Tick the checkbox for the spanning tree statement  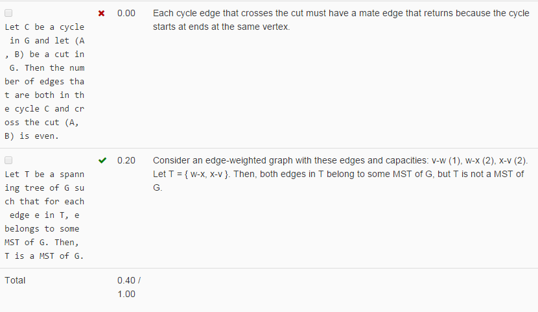pos(8,160)
